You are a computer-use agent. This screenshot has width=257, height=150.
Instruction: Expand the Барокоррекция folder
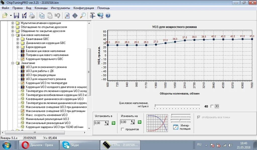point(18,47)
